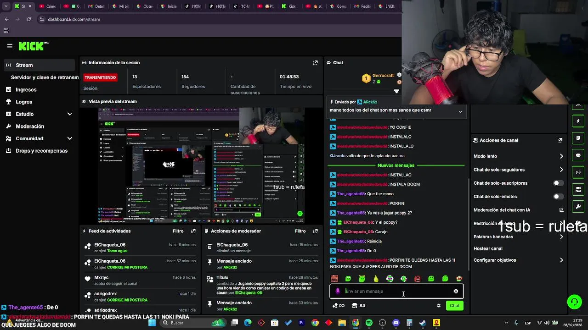
Task: Switch to the Gmail Detail browser tab
Action: click(x=96, y=6)
